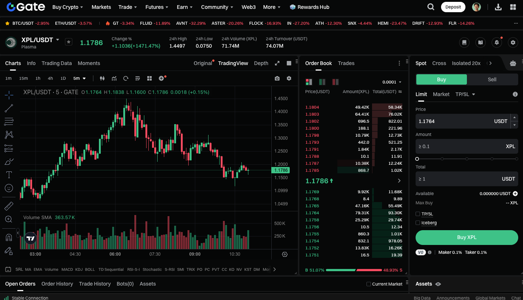Click the Price input field
This screenshot has width=523, height=300.
[462, 121]
